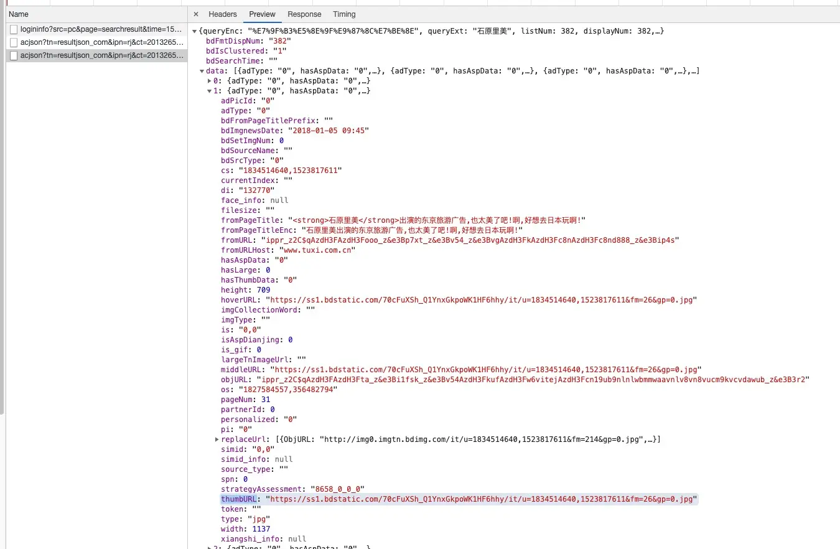
Task: Click the middleURL property row
Action: [461, 370]
